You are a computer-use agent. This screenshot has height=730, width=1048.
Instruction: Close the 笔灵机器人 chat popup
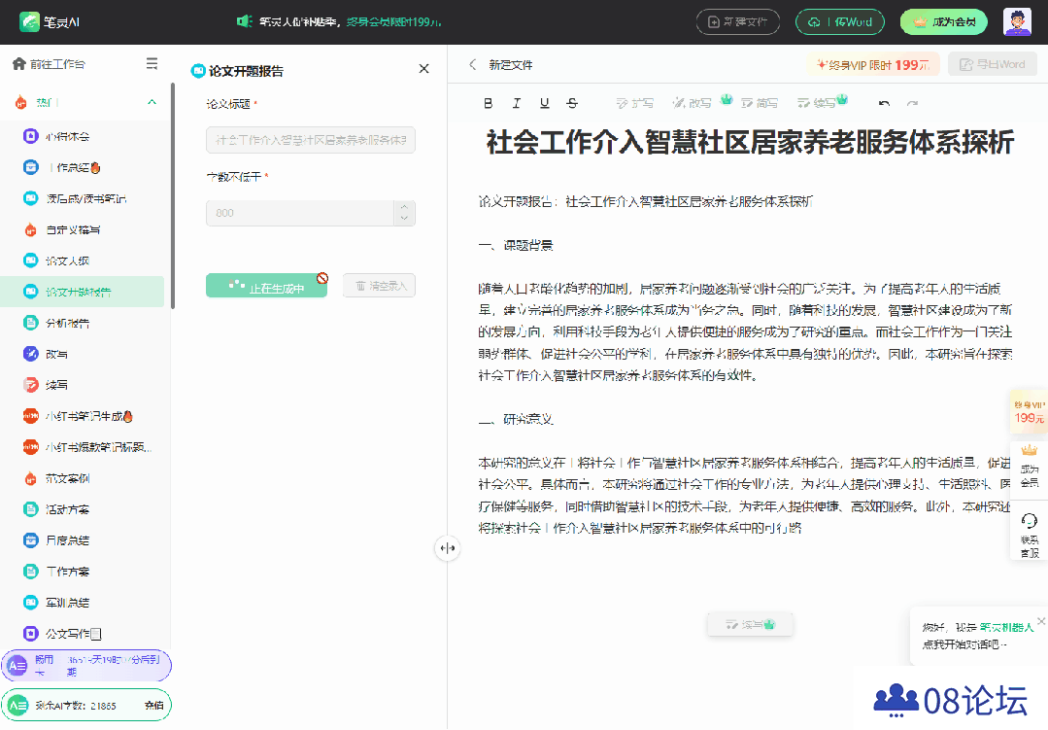[1040, 621]
